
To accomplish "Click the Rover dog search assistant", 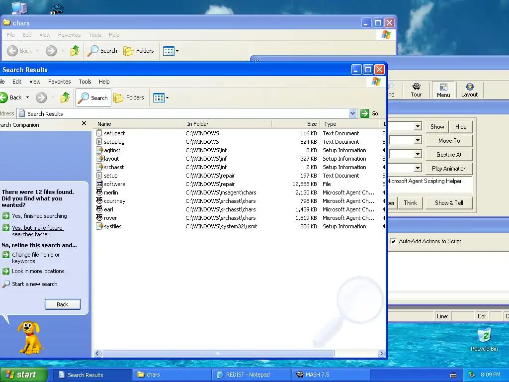I will tap(29, 338).
